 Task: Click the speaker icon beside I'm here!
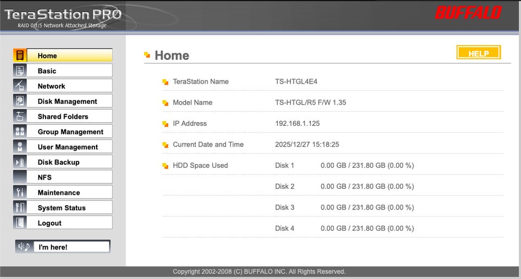pos(24,247)
